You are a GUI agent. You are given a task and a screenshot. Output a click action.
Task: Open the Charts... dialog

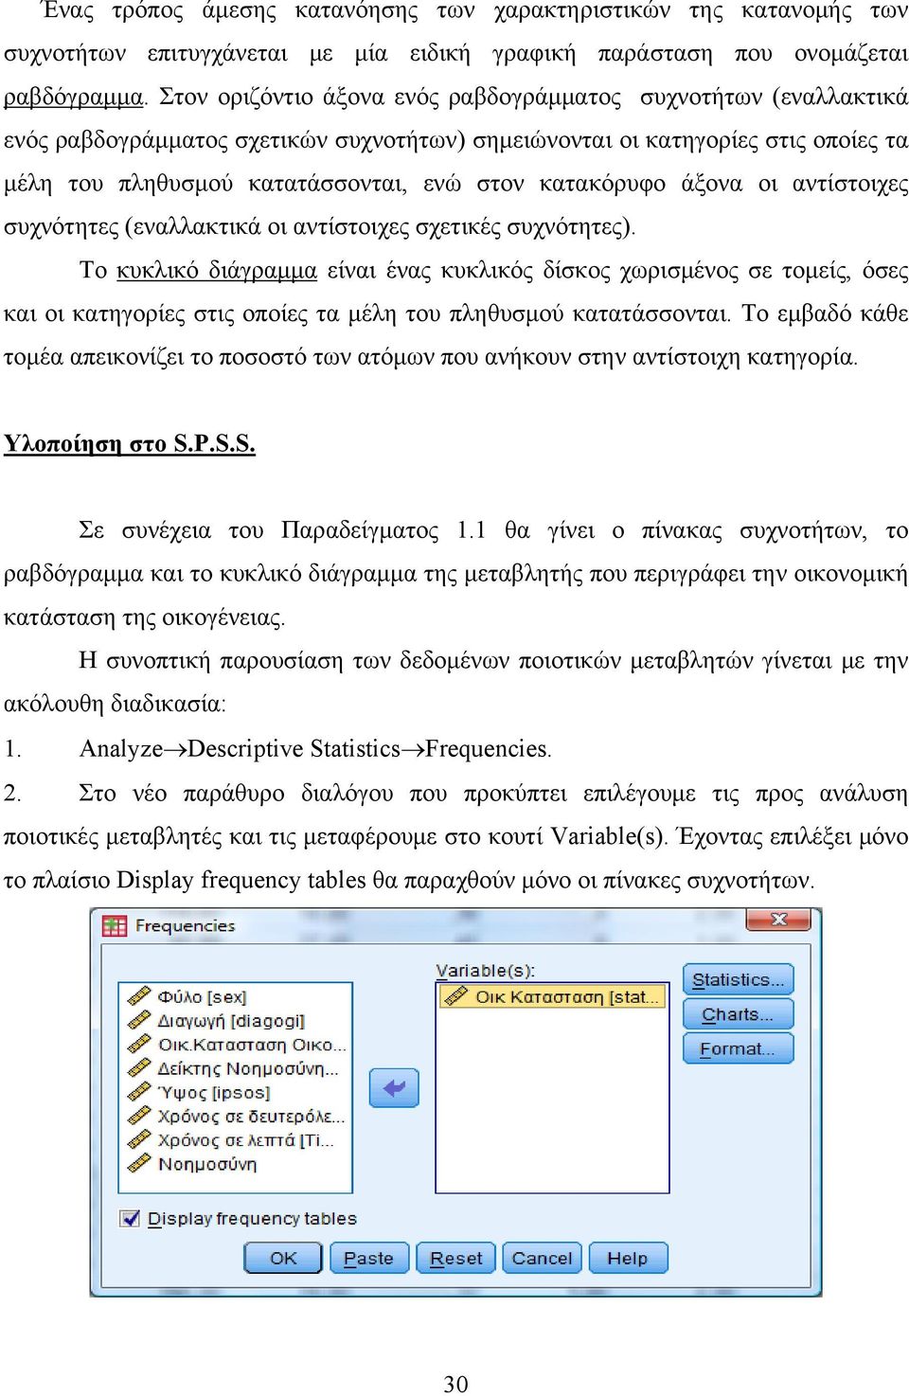click(x=739, y=1014)
